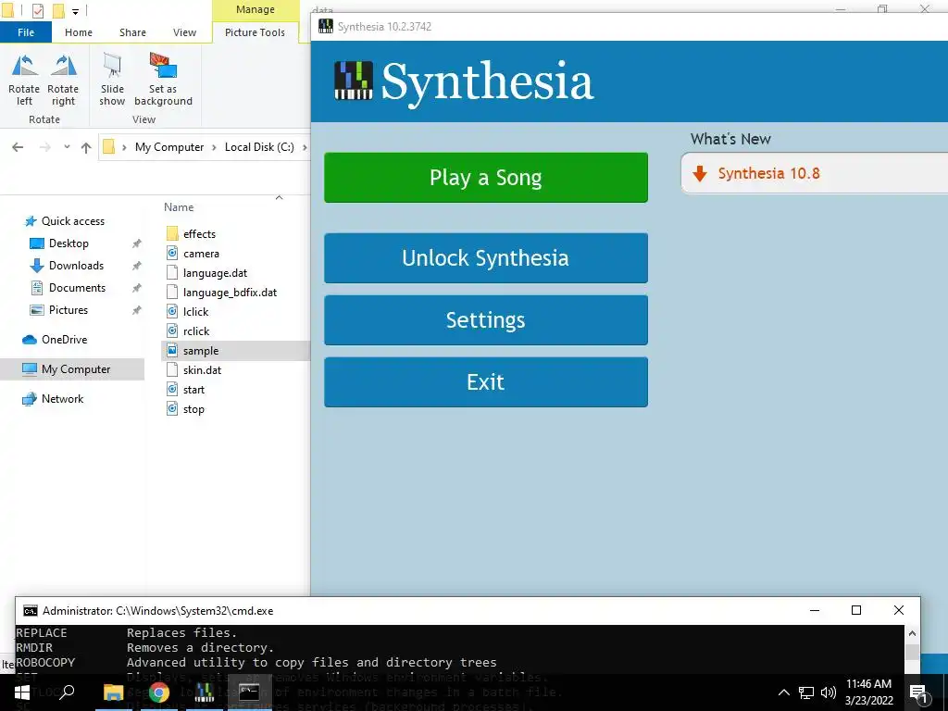
Task: Open recent locations dropdown arrow
Action: point(67,147)
